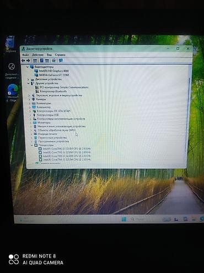This screenshot has width=204, height=273.
Task: Click the taskbar Search box
Action: point(139,219)
